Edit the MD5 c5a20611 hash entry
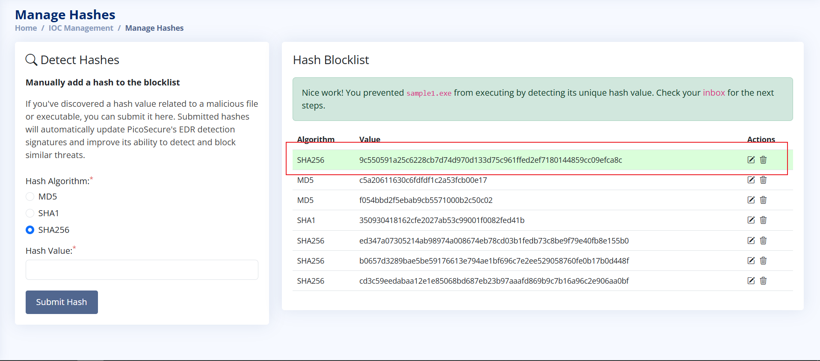This screenshot has height=361, width=820. click(x=751, y=180)
